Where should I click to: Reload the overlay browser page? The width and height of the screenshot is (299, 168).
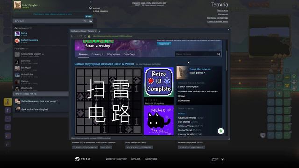click(81, 36)
